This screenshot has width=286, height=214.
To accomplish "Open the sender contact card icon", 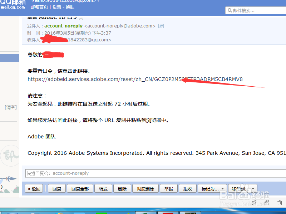I will pos(161,26).
